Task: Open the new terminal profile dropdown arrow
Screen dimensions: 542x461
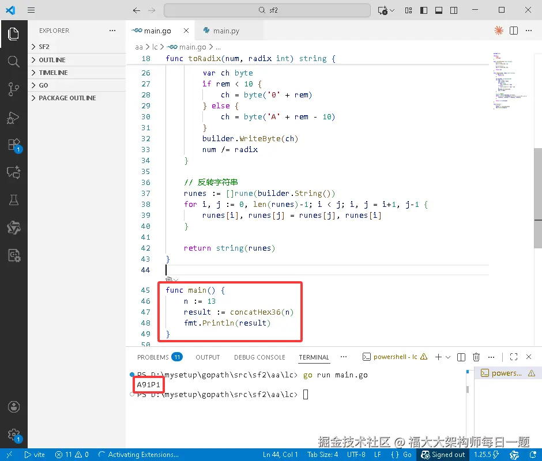Action: (x=448, y=357)
